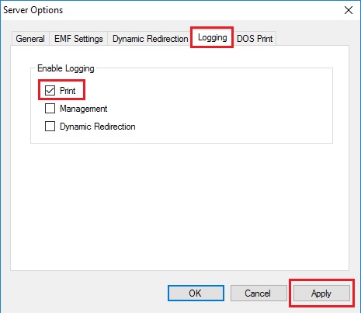
Task: Close the Server Options window
Action: pyautogui.click(x=349, y=10)
